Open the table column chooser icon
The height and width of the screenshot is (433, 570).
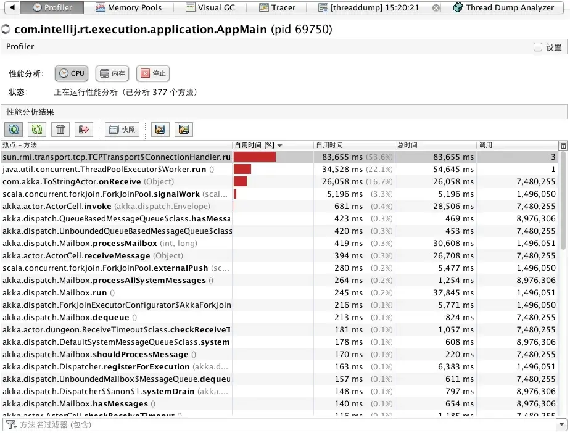(563, 146)
